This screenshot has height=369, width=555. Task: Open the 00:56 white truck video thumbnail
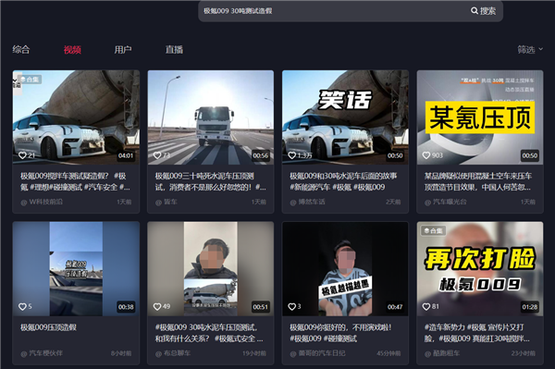[211, 117]
